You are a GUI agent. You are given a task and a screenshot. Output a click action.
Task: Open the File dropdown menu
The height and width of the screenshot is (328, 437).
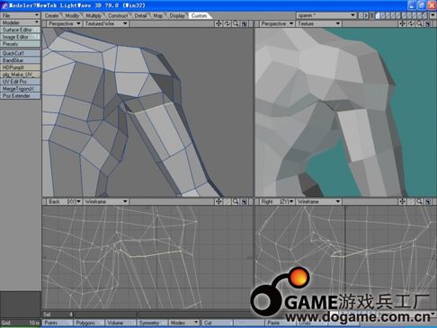(x=21, y=15)
